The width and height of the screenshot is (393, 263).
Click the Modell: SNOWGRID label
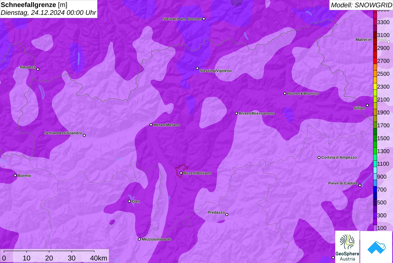click(x=361, y=5)
